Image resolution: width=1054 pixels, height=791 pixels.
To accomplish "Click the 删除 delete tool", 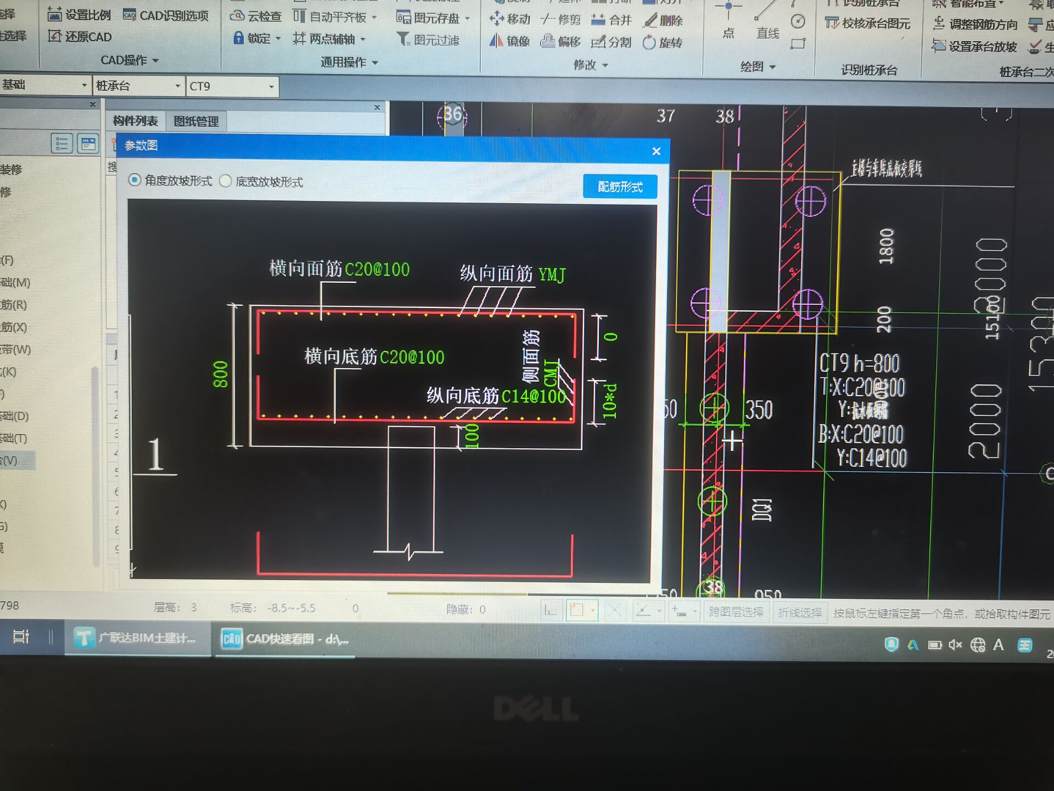I will 663,21.
